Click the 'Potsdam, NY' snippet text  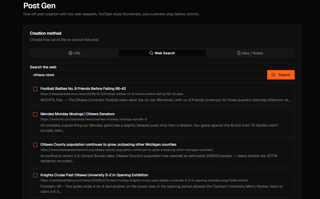coord(161,189)
